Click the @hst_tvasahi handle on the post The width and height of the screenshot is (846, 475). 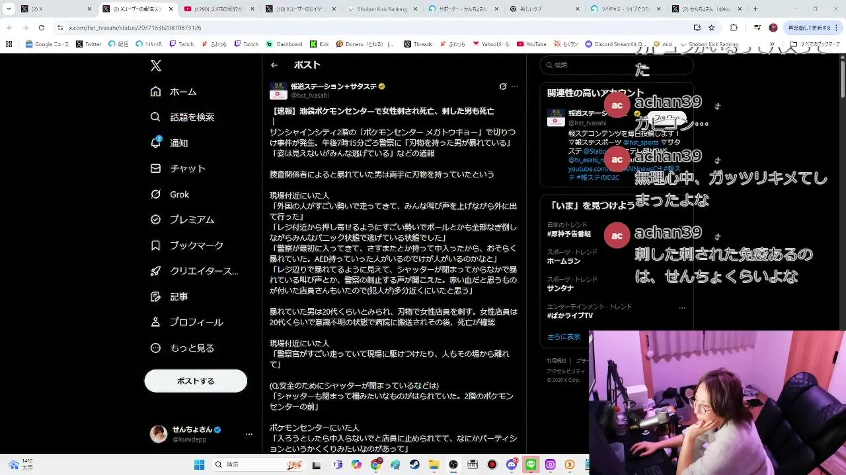pos(310,96)
